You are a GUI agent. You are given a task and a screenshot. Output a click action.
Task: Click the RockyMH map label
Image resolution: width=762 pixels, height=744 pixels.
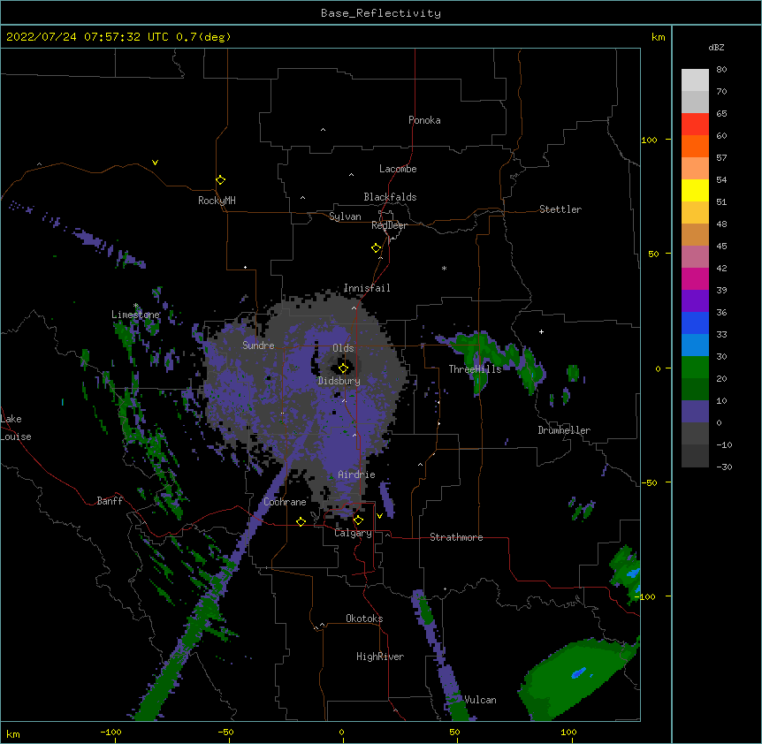217,201
